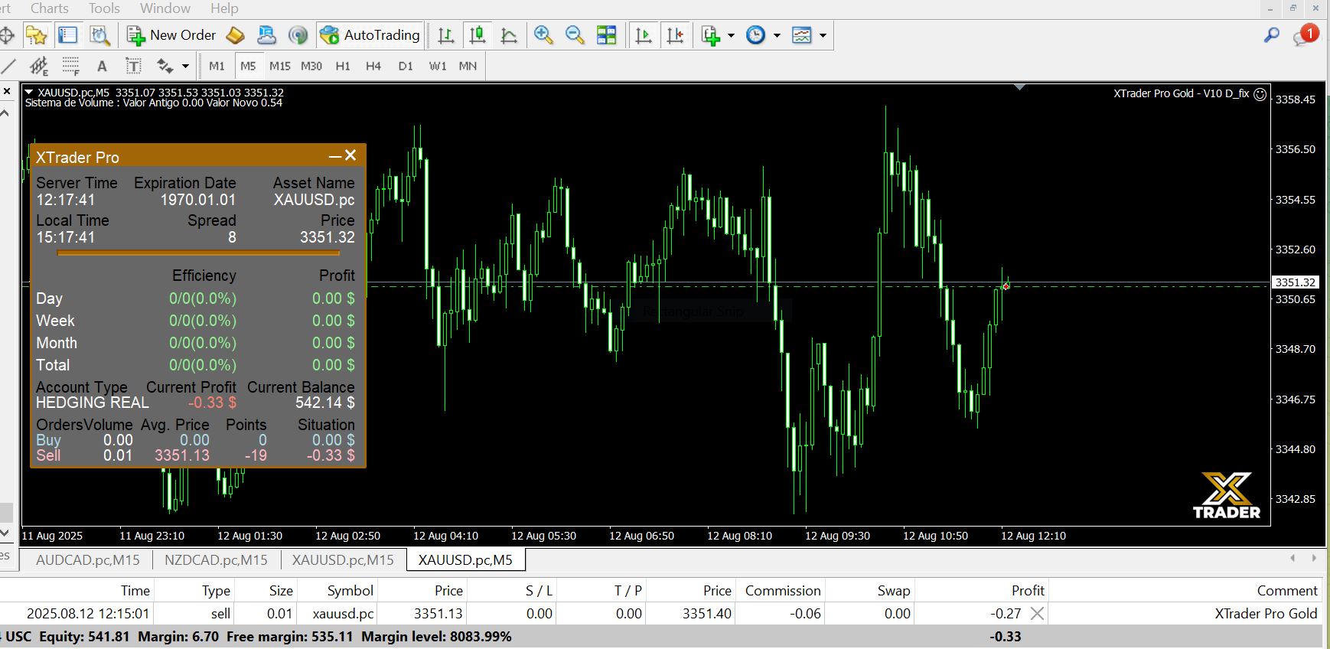Open the templates dropdown arrow

pos(823,35)
